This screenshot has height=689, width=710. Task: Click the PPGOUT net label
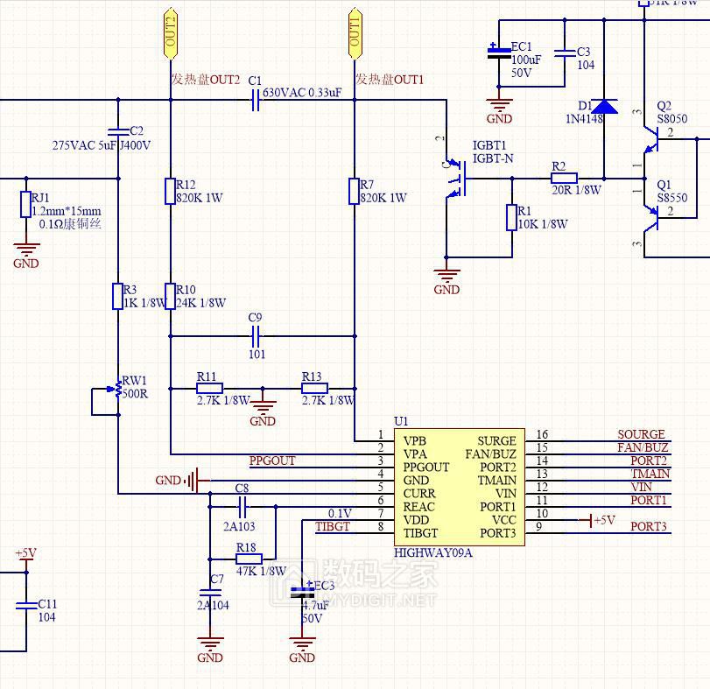click(x=272, y=461)
